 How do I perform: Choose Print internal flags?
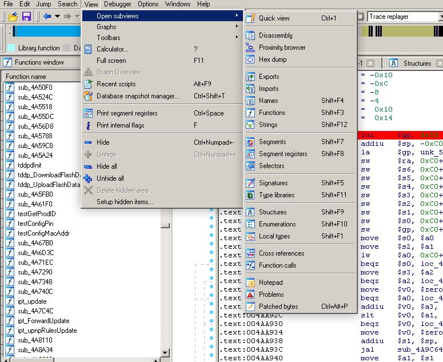pyautogui.click(x=162, y=125)
